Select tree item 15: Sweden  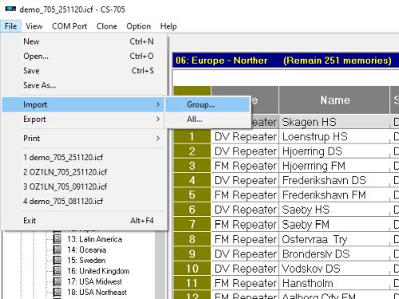[86, 261]
